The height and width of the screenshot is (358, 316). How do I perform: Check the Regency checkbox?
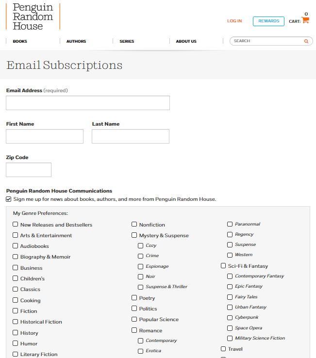(x=230, y=234)
